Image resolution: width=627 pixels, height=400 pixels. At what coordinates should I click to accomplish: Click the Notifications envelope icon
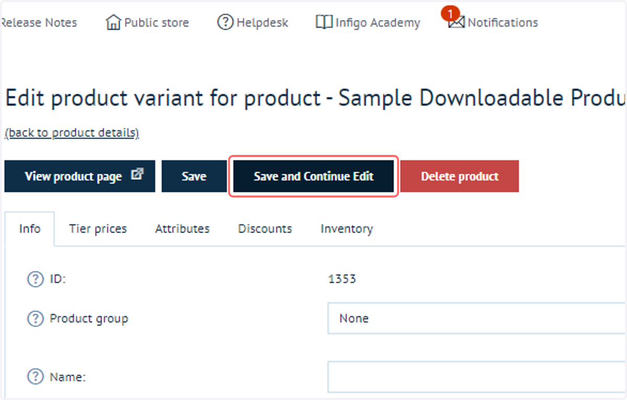coord(456,23)
